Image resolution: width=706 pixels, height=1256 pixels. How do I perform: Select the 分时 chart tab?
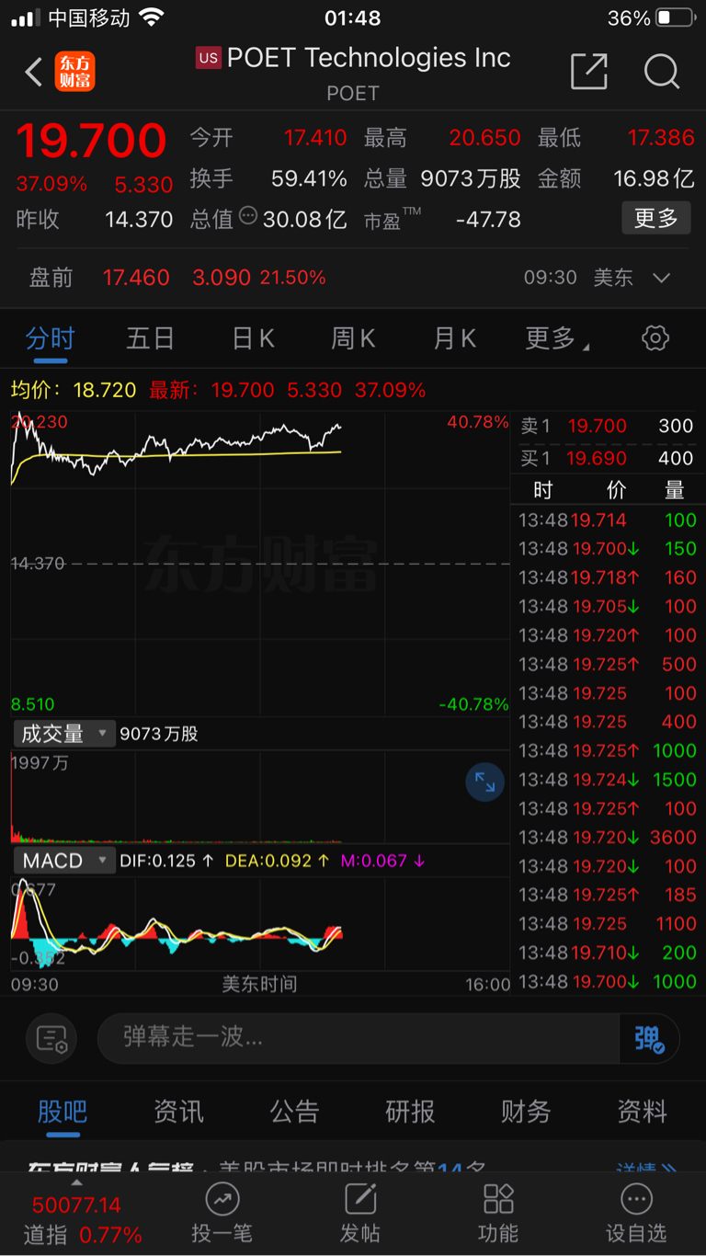[x=50, y=338]
